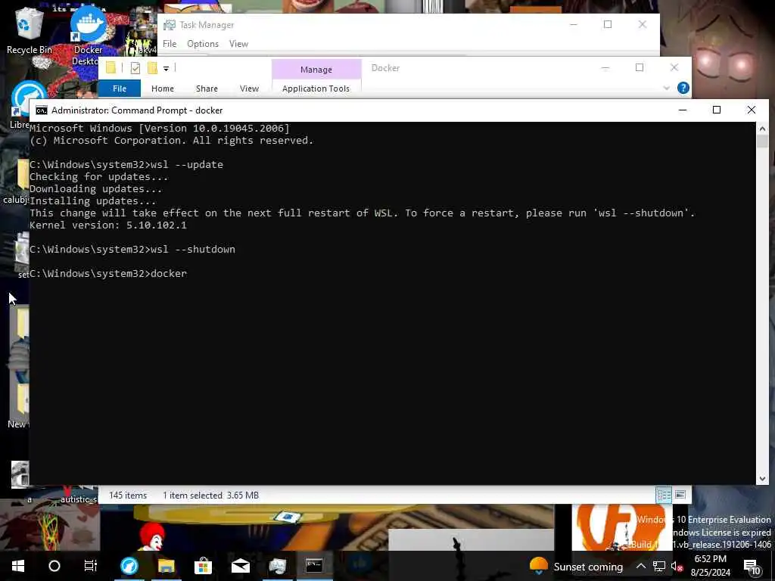Show hidden system tray icons
This screenshot has width=775, height=581.
click(640, 566)
